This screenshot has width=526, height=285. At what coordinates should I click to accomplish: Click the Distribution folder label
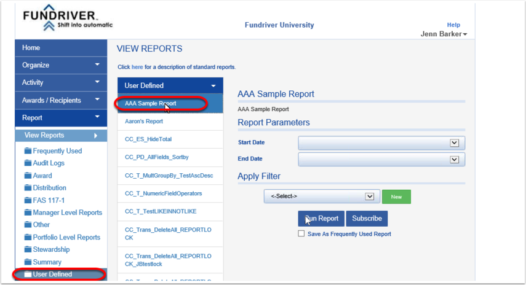pyautogui.click(x=50, y=187)
